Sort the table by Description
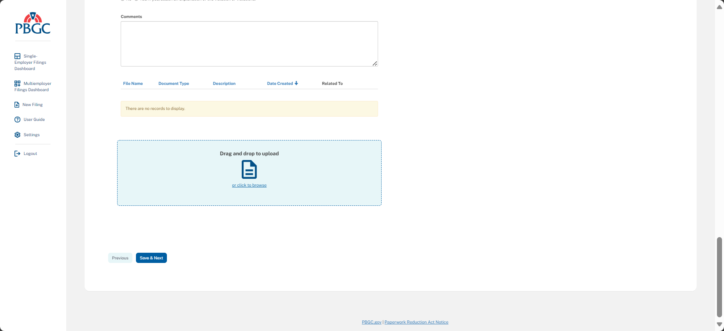This screenshot has height=331, width=724. click(224, 83)
